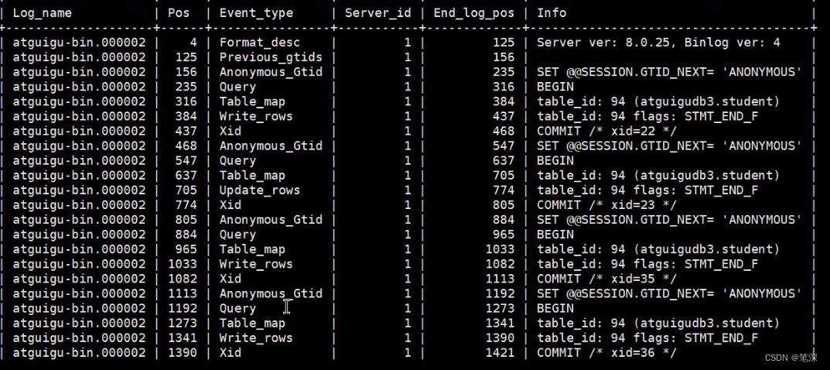Click the Pos column header
The height and width of the screenshot is (370, 830).
(179, 12)
